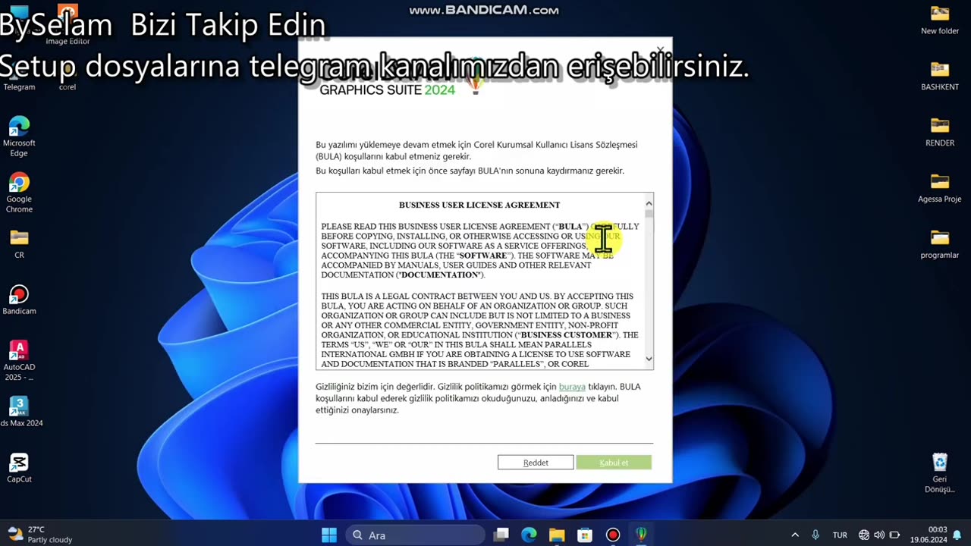Open the Recycle Bin (Geri Dönüşüm)
971x546 pixels.
[x=940, y=473]
